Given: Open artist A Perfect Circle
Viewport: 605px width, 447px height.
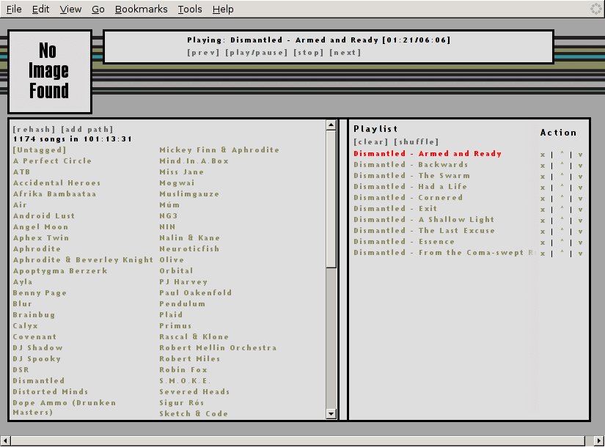Looking at the screenshot, I should point(53,160).
